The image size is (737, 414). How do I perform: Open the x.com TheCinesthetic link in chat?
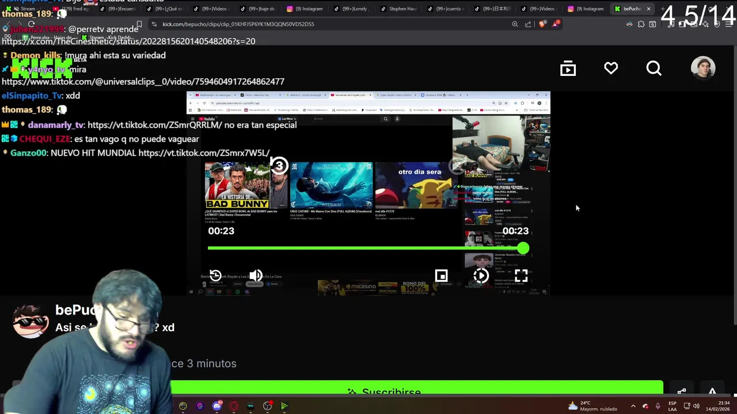pos(128,41)
